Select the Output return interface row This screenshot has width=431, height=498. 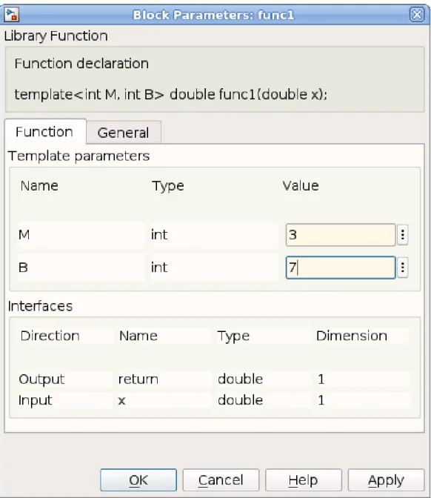tap(214, 379)
